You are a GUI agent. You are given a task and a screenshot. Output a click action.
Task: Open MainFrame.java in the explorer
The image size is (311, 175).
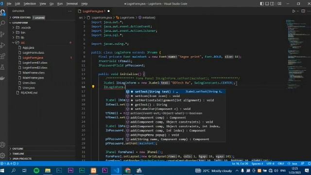click(x=33, y=78)
